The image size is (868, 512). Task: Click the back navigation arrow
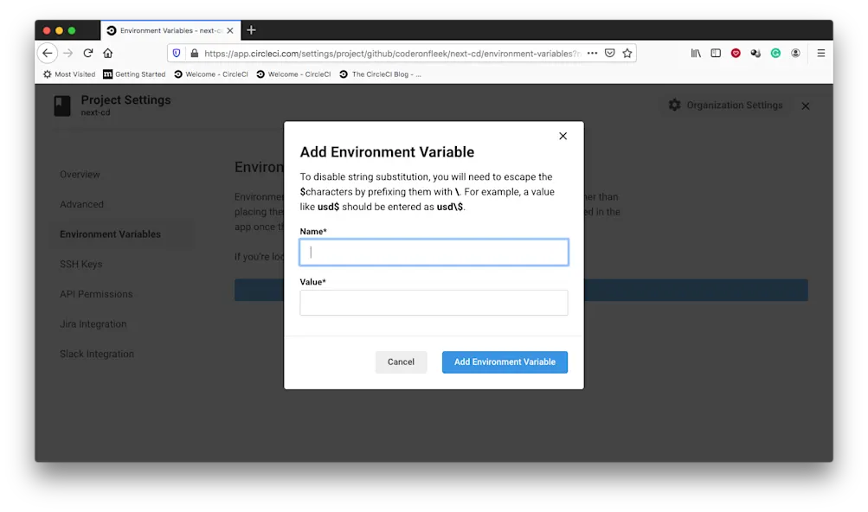[x=48, y=53]
